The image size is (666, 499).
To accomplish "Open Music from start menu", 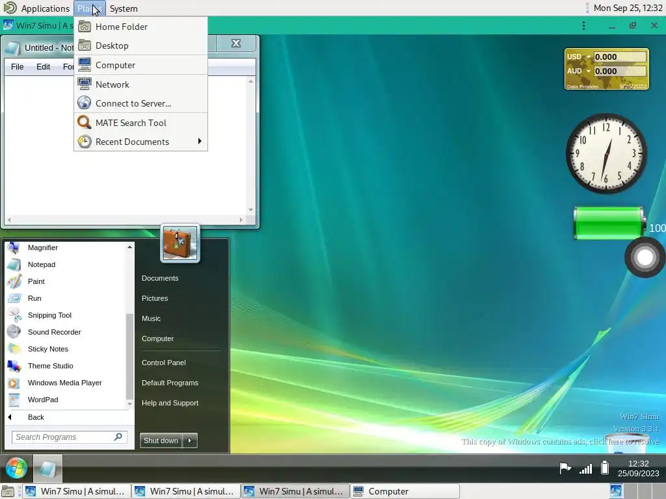I will point(151,318).
